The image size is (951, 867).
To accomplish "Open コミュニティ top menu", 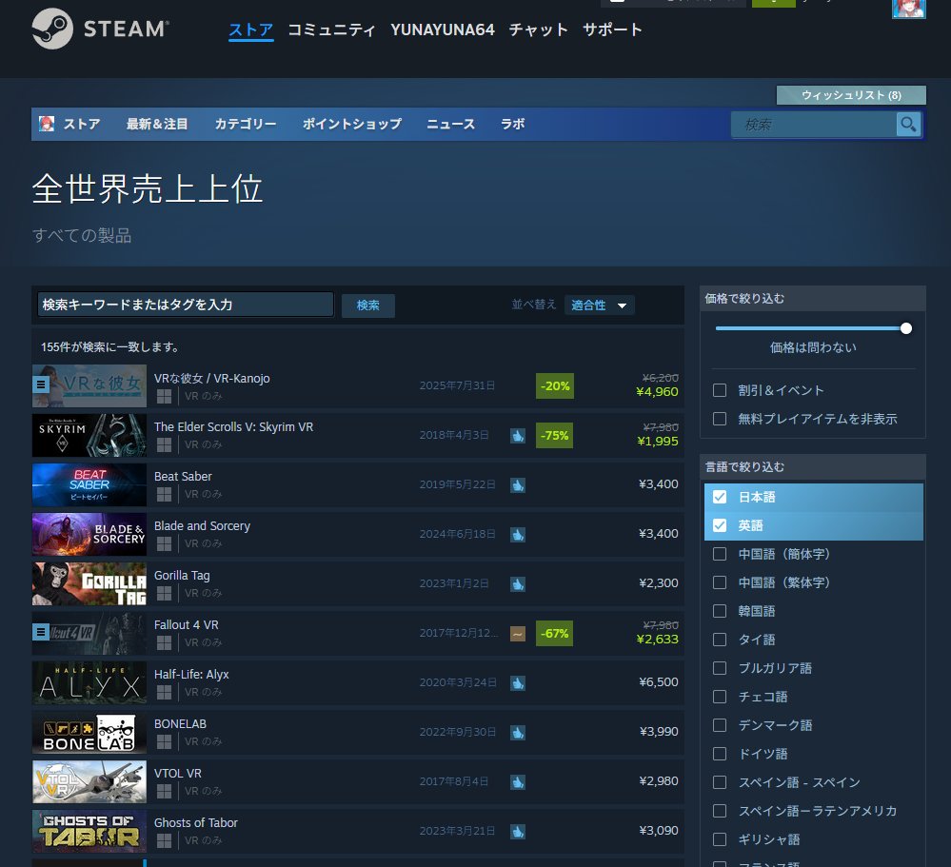I will [332, 30].
